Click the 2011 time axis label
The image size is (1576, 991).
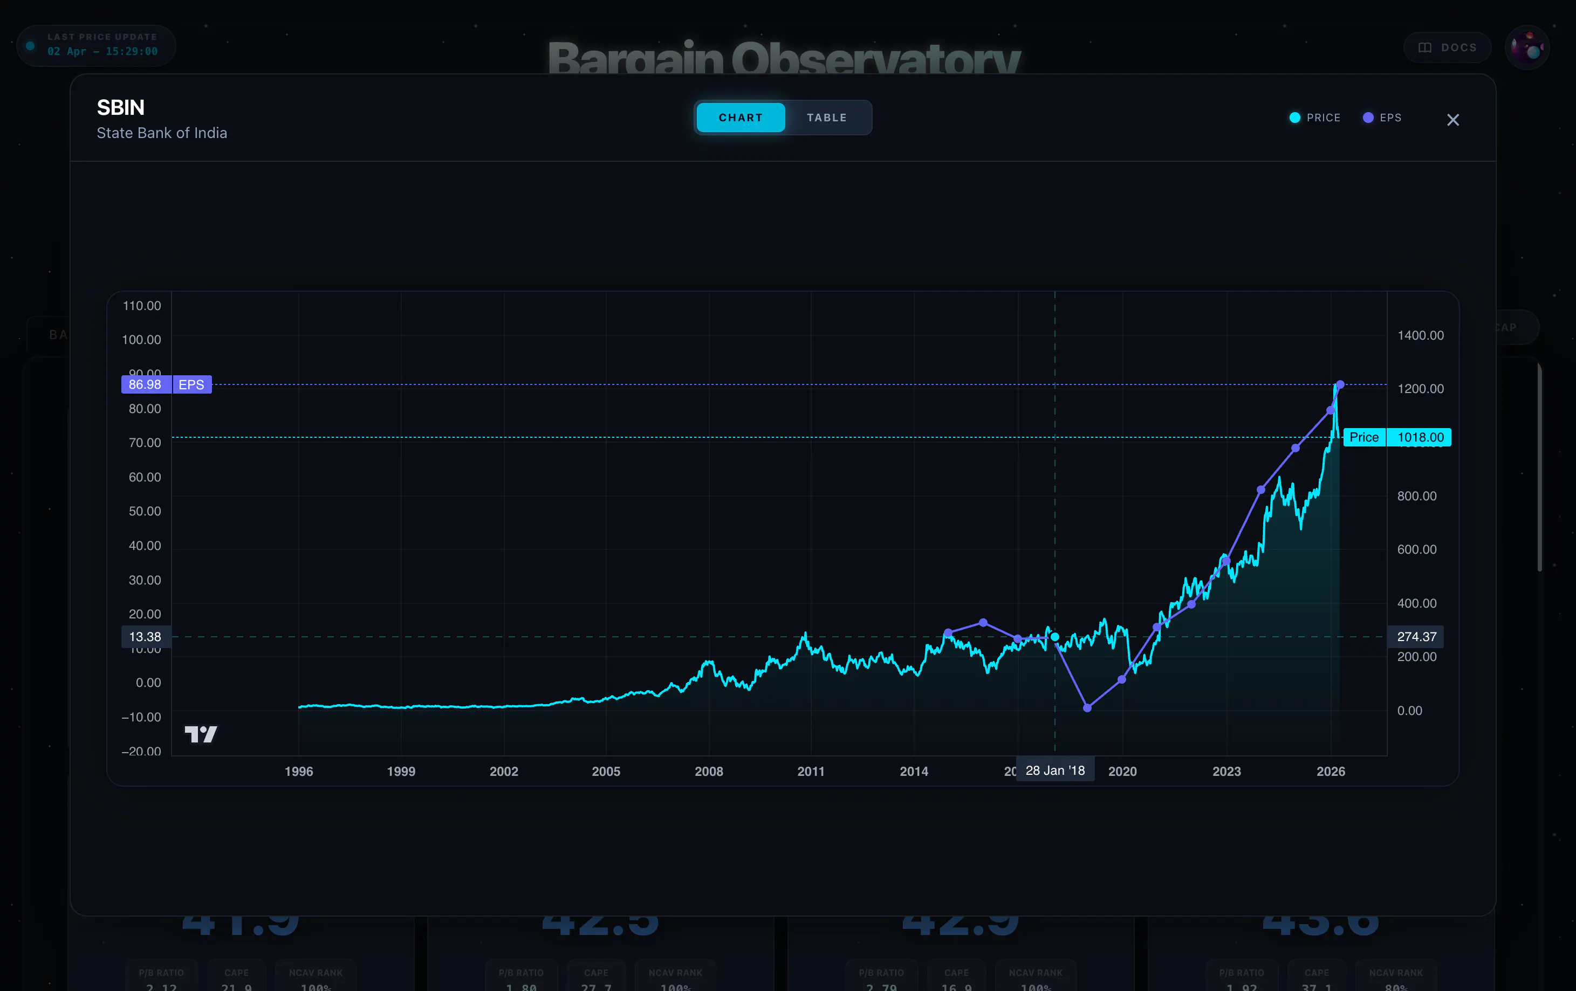(x=810, y=771)
